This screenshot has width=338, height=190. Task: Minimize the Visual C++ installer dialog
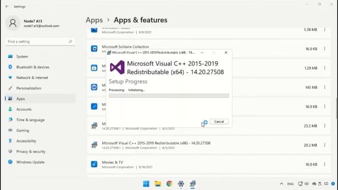(x=202, y=53)
